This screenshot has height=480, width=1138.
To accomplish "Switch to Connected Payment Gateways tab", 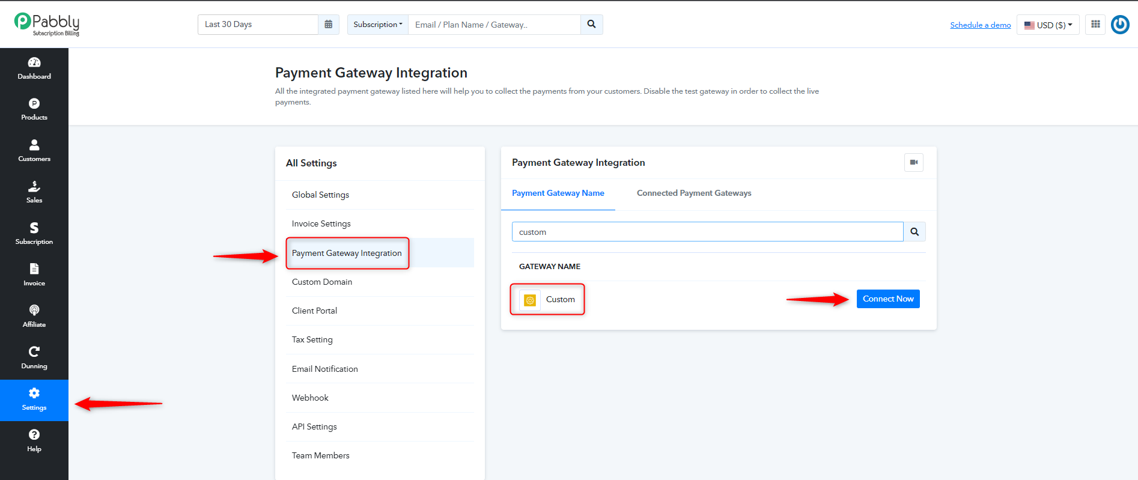I will coord(694,193).
